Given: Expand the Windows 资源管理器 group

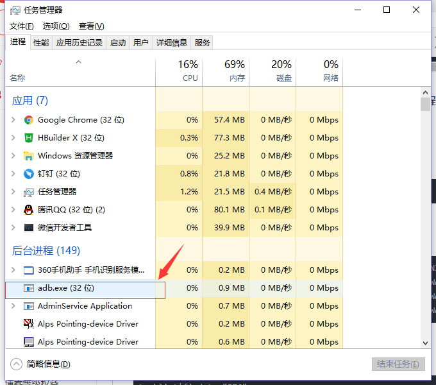Looking at the screenshot, I should [13, 156].
